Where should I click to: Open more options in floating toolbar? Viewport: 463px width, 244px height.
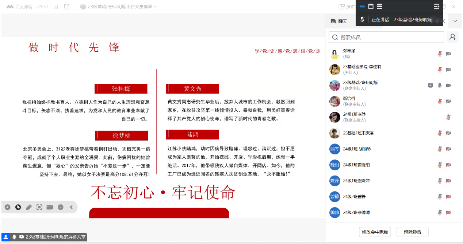pyautogui.click(x=61, y=207)
